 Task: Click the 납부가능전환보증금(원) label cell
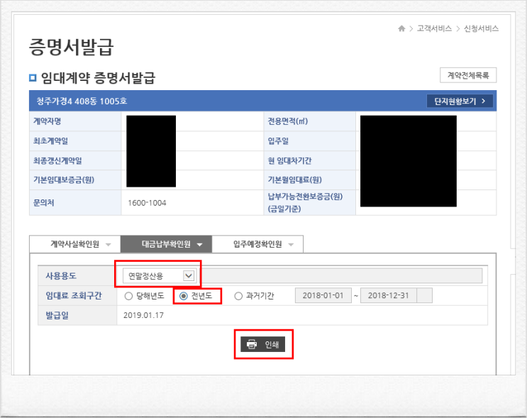pyautogui.click(x=309, y=202)
